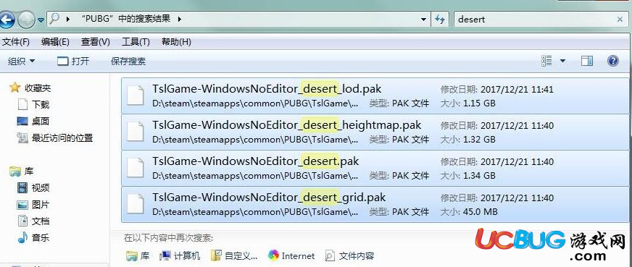
Task: Click the file icon of desert_grid.pak
Action: 135,205
